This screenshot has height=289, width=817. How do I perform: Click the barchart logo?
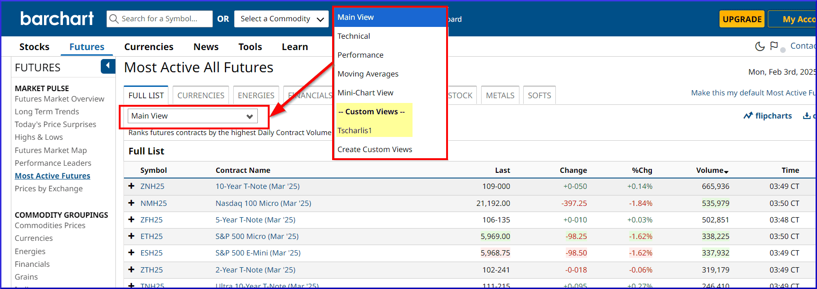[x=57, y=19]
